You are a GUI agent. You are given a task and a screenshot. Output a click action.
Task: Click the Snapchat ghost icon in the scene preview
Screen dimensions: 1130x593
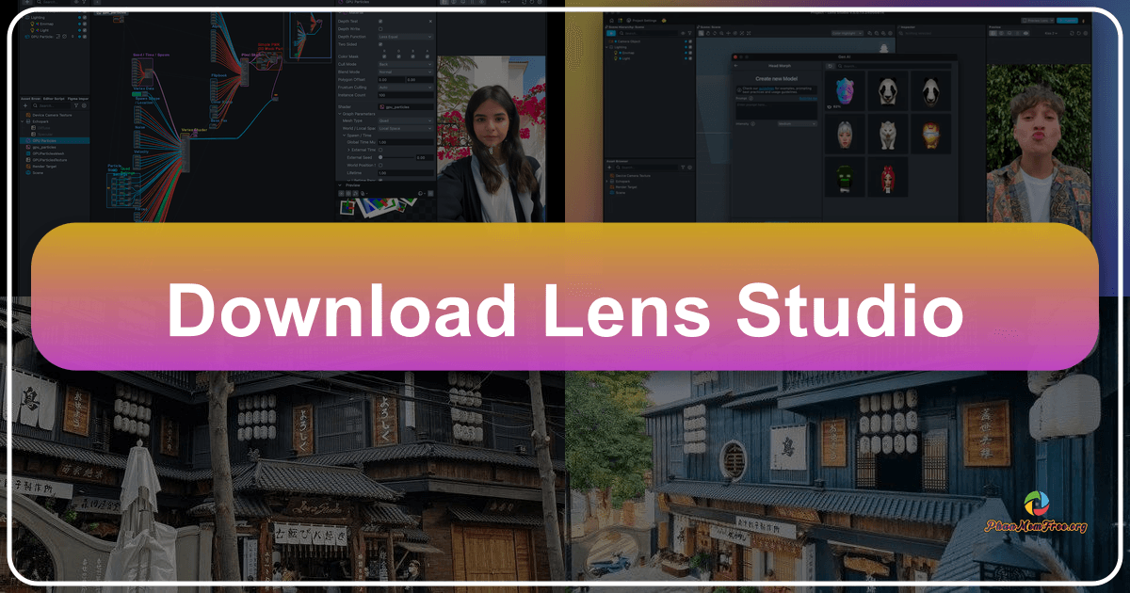[x=882, y=48]
